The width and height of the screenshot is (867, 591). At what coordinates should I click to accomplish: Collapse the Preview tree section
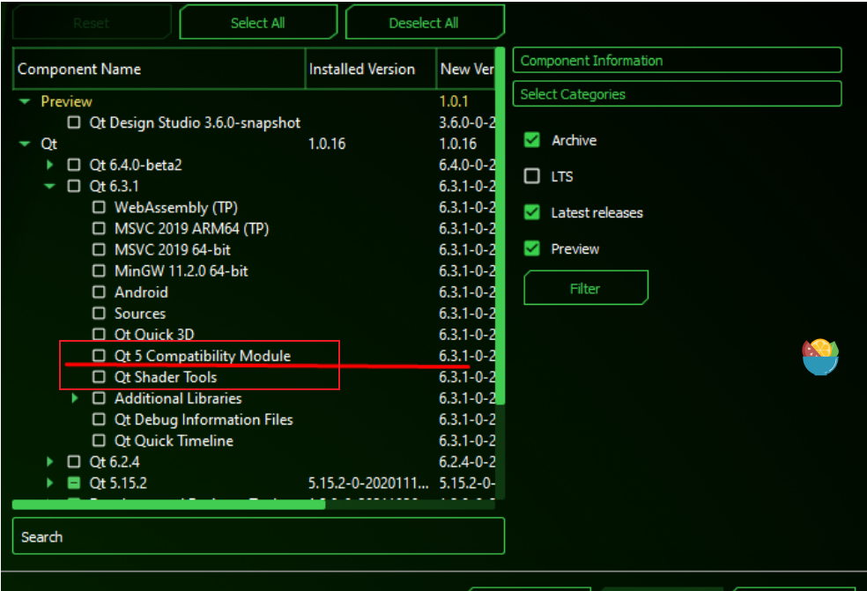tap(25, 101)
